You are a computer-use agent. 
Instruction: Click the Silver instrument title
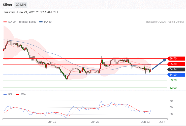[8, 5]
